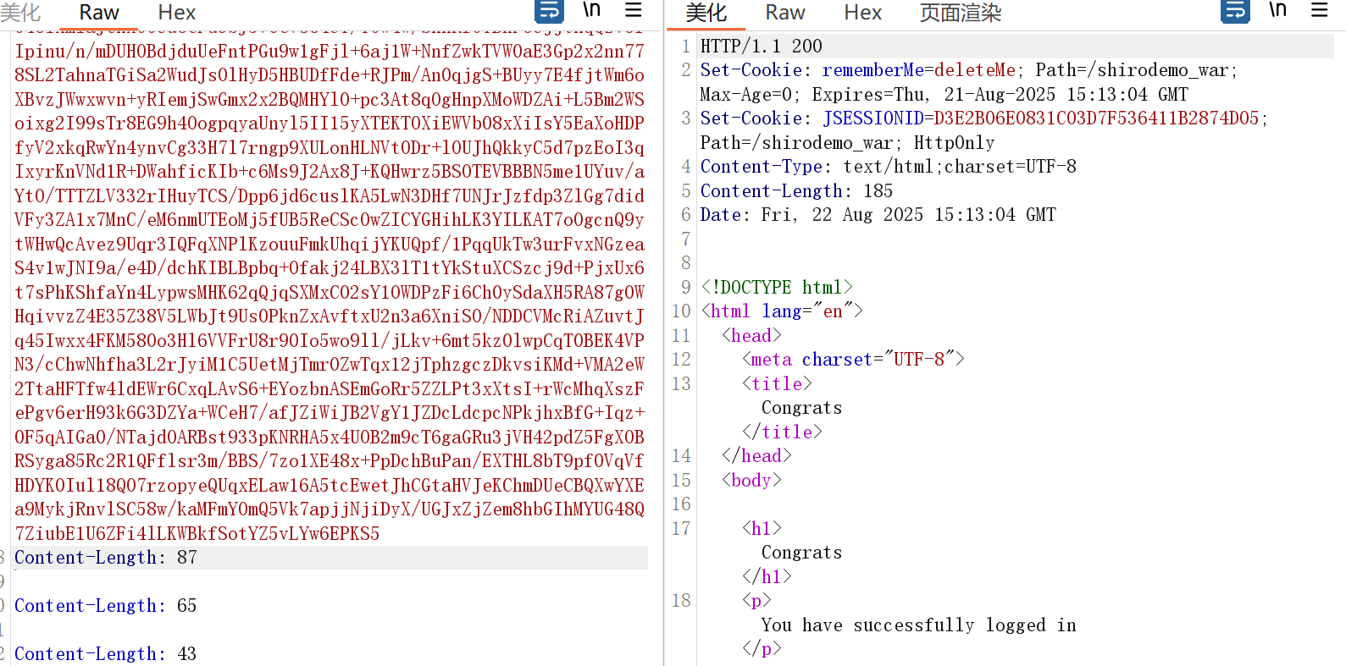Select the 美化 tab in response panel

tap(706, 13)
